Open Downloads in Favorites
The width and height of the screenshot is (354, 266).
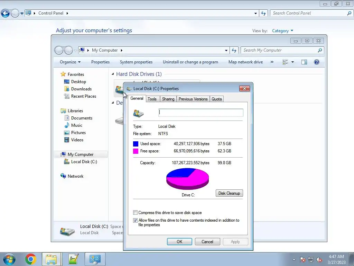81,89
